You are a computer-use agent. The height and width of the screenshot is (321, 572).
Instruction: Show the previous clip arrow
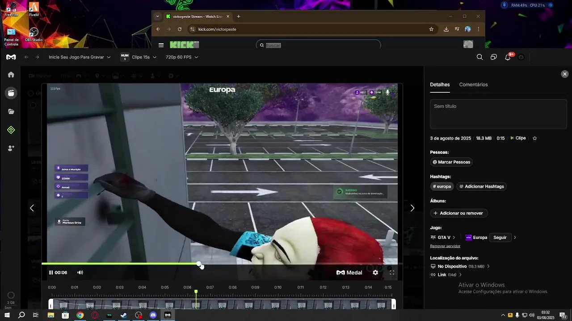pos(32,208)
